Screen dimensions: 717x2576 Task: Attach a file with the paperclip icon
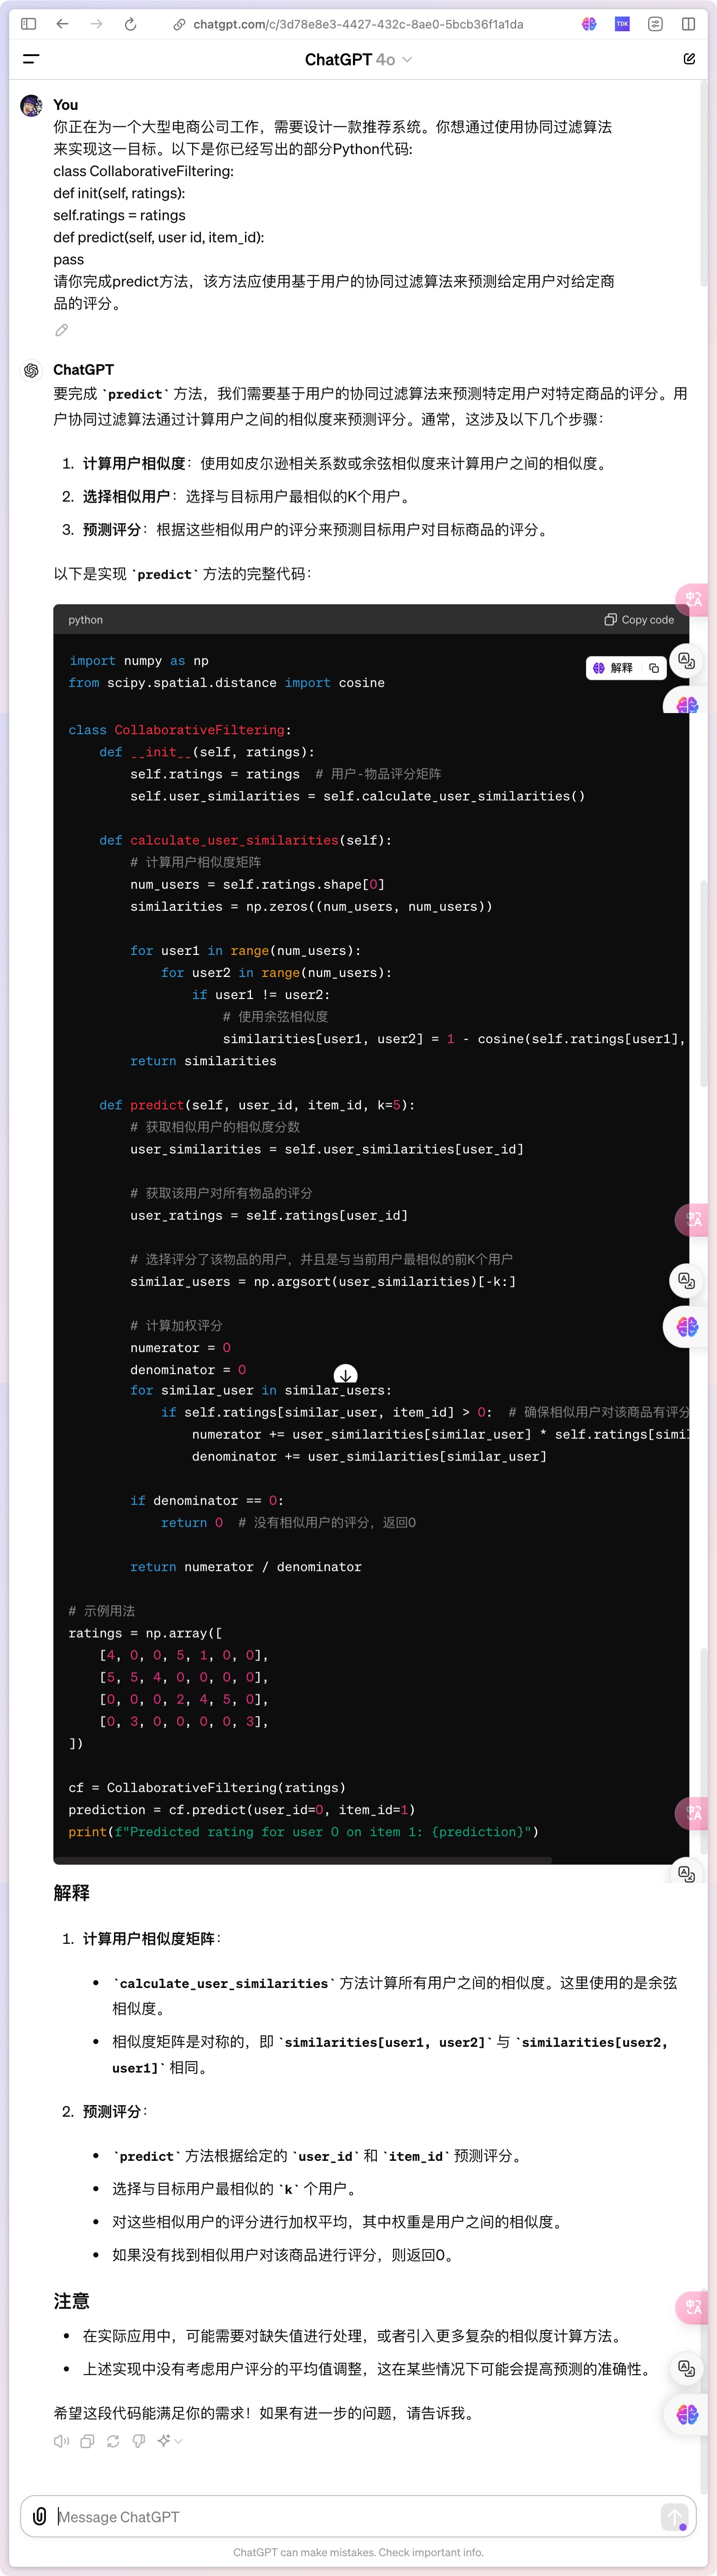39,2516
